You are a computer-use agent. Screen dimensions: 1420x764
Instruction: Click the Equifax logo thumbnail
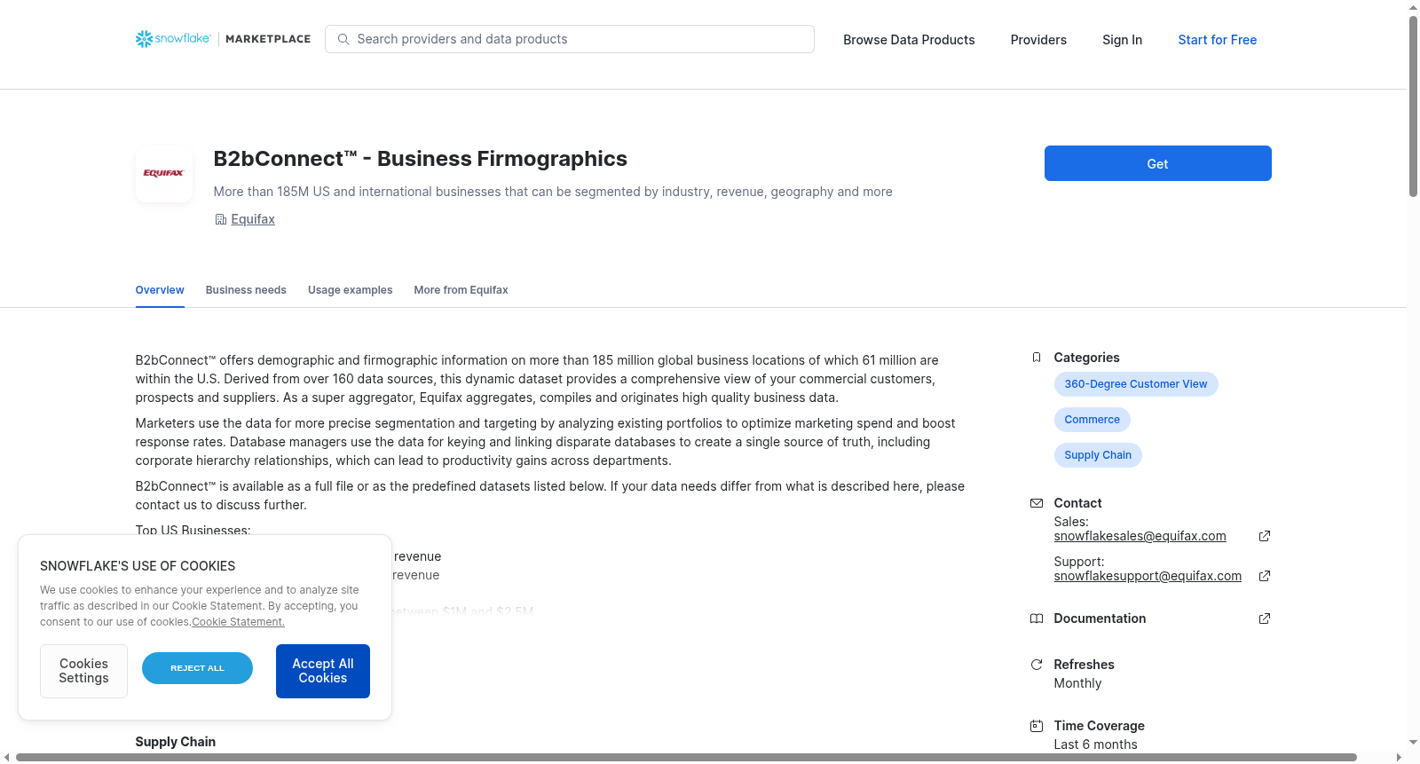pyautogui.click(x=164, y=174)
